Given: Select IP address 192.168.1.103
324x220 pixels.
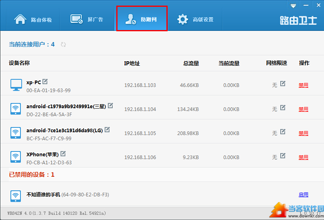Looking at the screenshot, I should point(140,85).
